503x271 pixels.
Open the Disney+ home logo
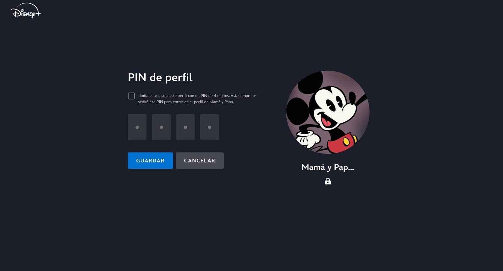click(26, 11)
